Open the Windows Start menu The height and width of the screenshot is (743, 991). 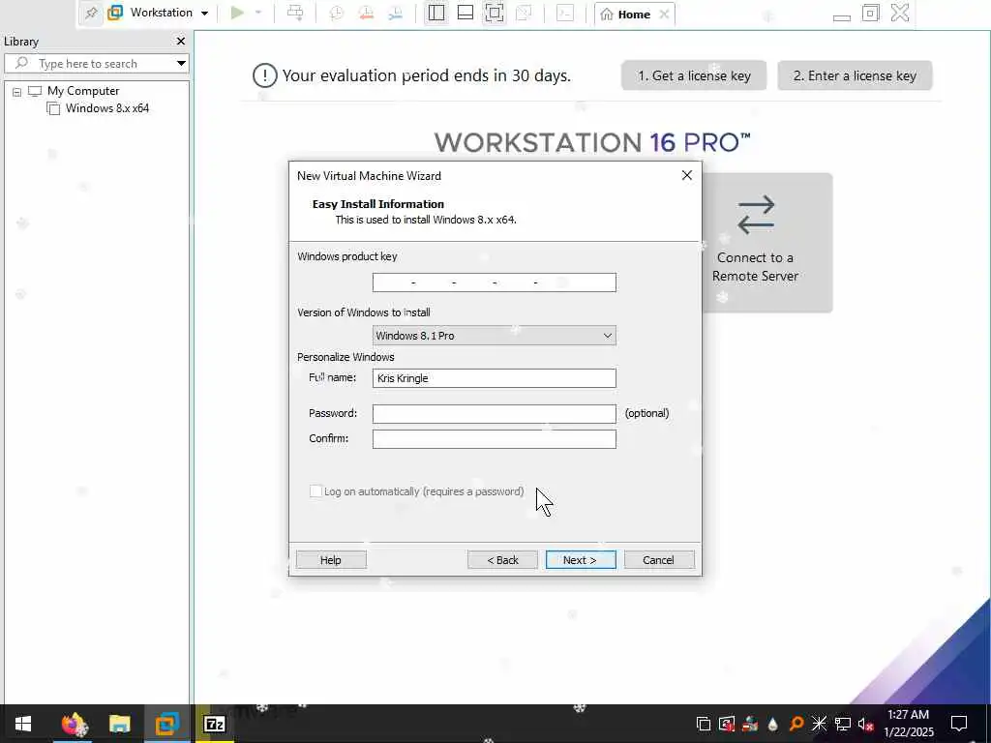[x=23, y=724]
